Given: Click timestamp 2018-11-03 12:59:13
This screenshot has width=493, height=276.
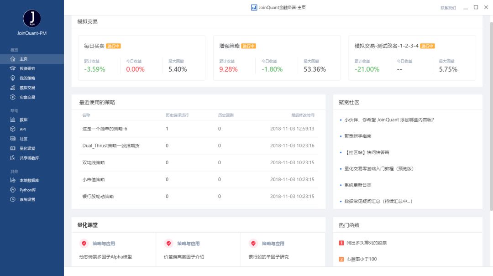Looking at the screenshot, I should (292, 129).
